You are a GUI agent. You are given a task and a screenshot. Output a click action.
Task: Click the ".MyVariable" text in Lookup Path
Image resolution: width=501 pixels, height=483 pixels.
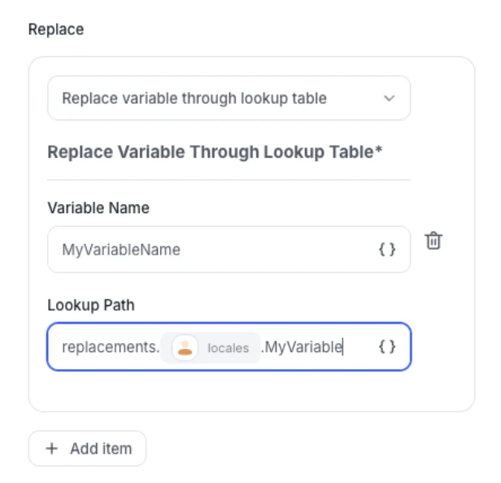pyautogui.click(x=302, y=348)
